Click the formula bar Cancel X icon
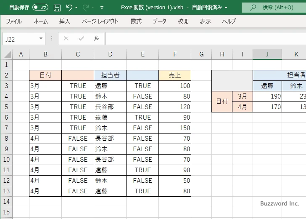Image resolution: width=306 pixels, height=219 pixels. (x=66, y=38)
